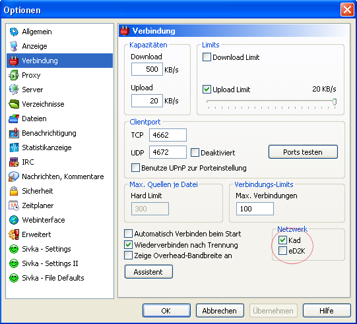
Task: Click the TCP port input field
Action: point(168,135)
